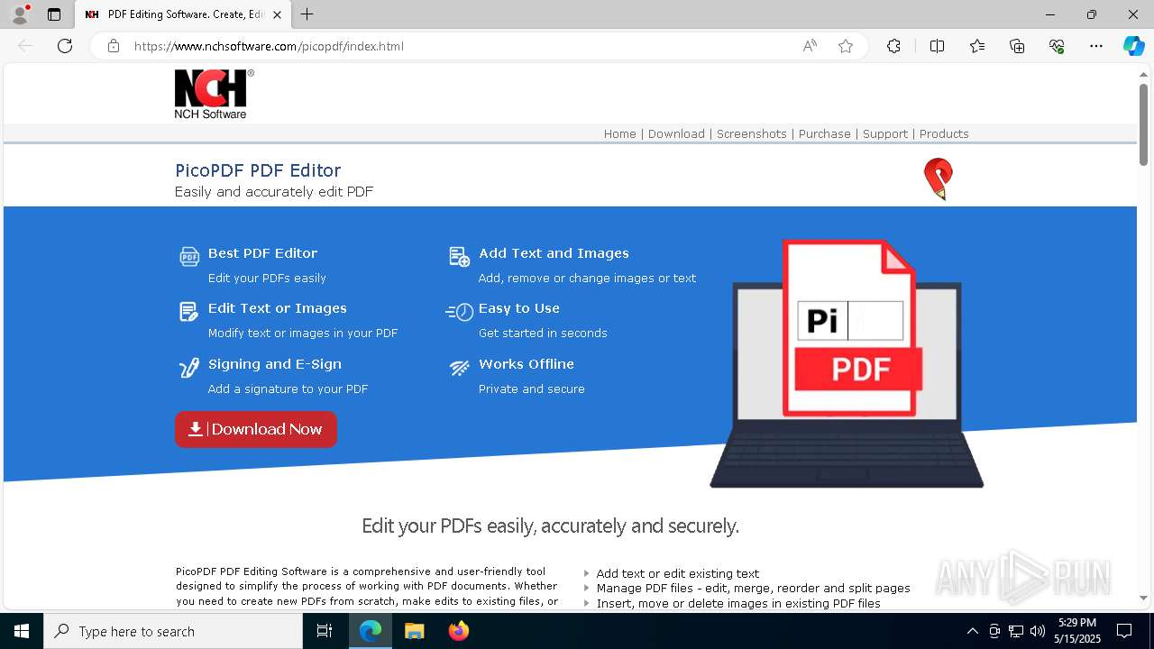
Task: Refresh the page
Action: coord(65,46)
